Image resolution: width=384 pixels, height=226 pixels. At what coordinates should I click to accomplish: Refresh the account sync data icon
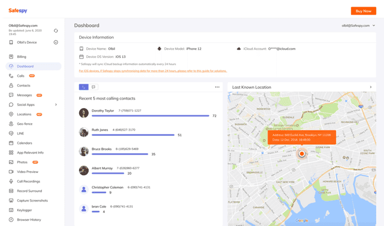56,31
